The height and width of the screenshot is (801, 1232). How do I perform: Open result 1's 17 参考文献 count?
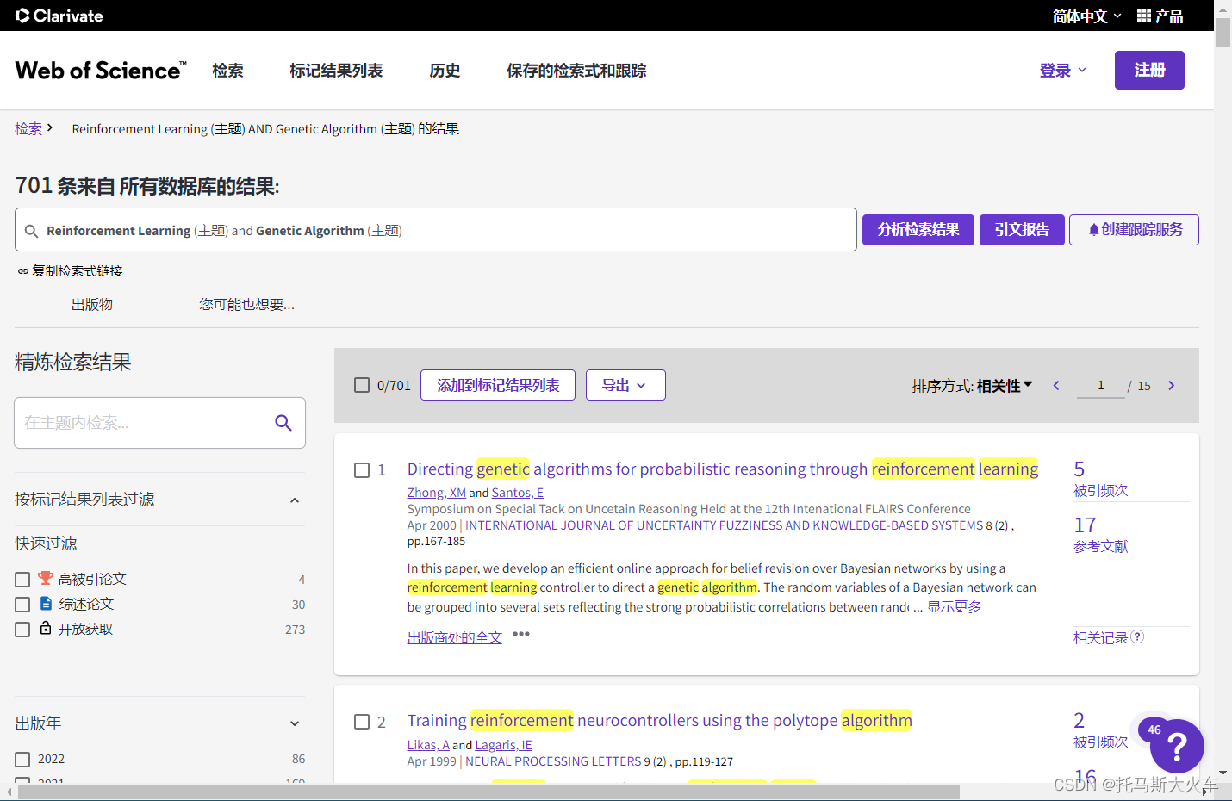1086,525
